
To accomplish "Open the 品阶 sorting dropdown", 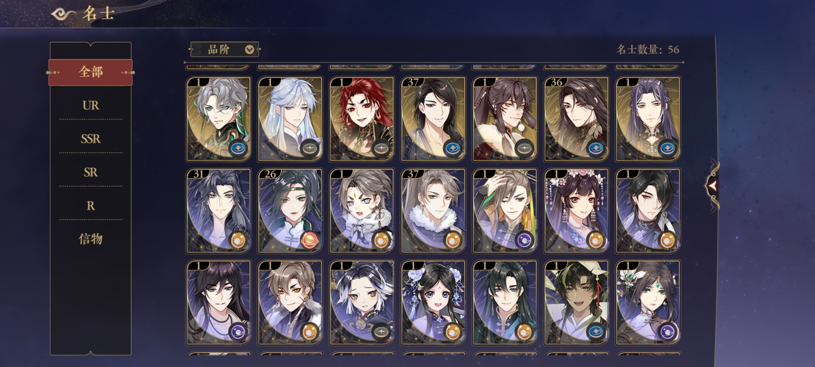I will 225,50.
